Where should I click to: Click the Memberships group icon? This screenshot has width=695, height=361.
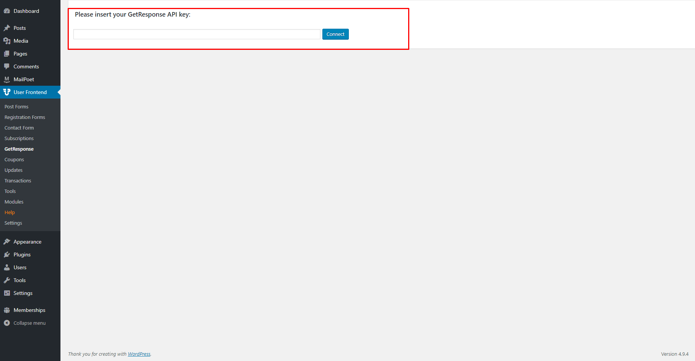[x=7, y=310]
